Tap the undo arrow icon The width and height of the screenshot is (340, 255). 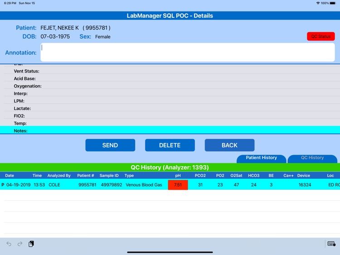coord(9,244)
